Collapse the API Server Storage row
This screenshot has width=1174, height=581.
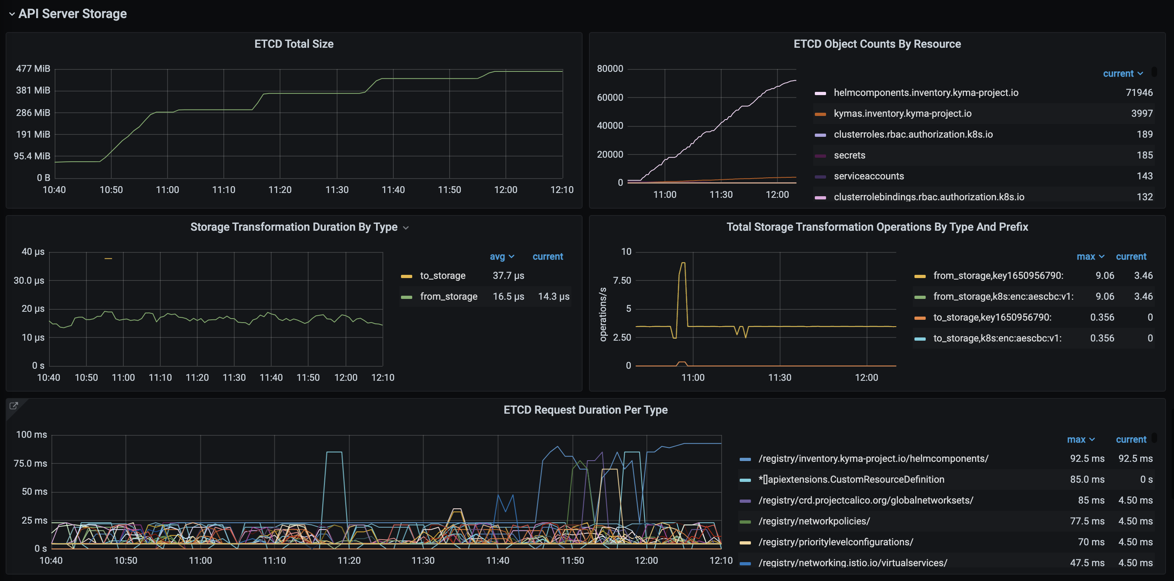click(12, 14)
